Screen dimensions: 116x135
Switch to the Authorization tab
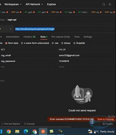(x=13, y=37)
